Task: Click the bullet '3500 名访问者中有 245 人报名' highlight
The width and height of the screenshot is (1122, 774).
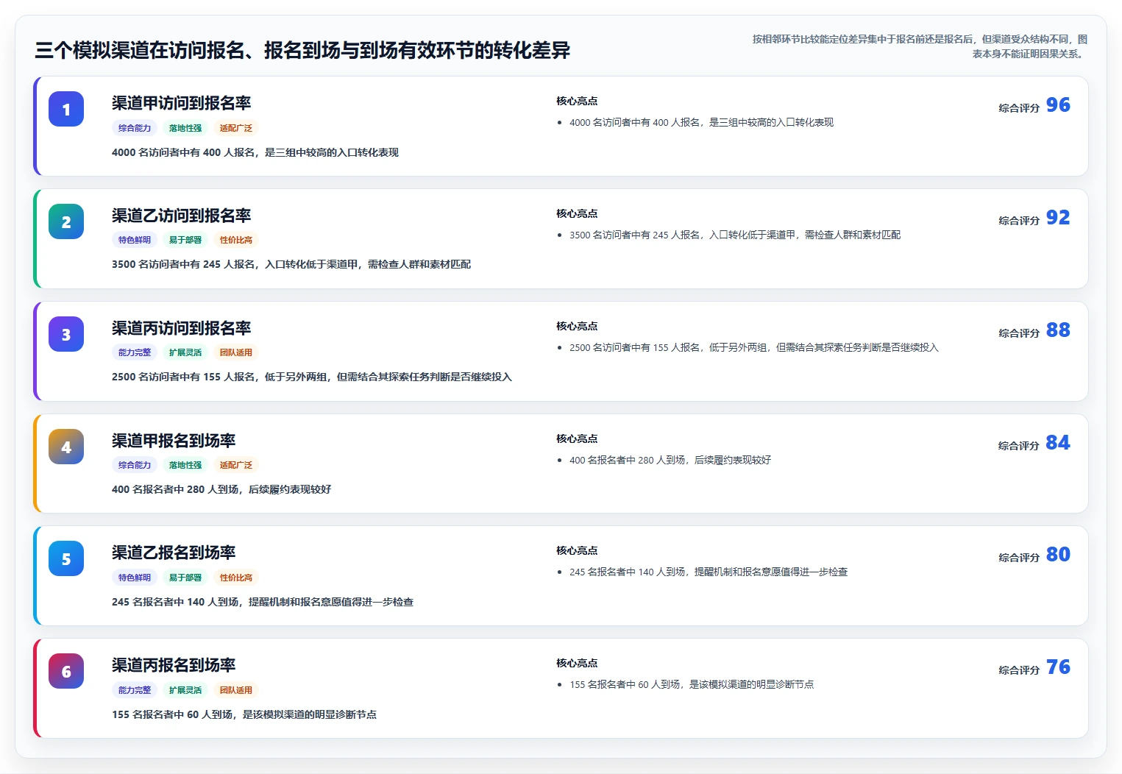Action: tap(735, 235)
